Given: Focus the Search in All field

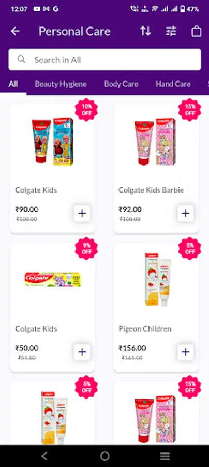Looking at the screenshot, I should click(104, 60).
